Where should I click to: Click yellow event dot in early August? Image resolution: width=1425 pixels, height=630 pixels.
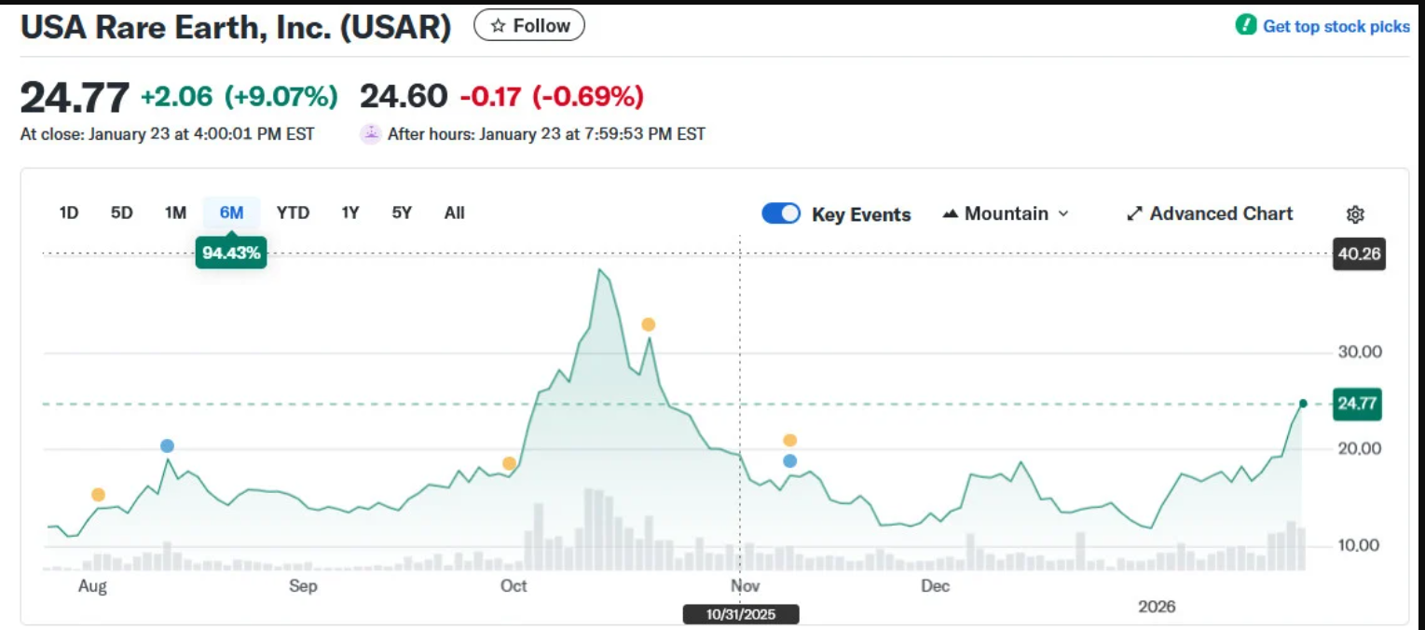point(98,495)
